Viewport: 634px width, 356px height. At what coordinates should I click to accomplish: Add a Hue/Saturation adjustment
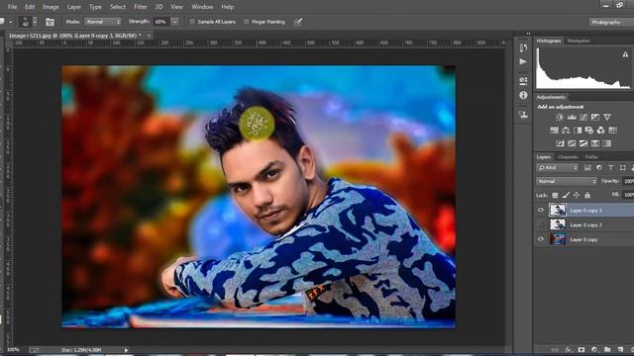(x=554, y=130)
